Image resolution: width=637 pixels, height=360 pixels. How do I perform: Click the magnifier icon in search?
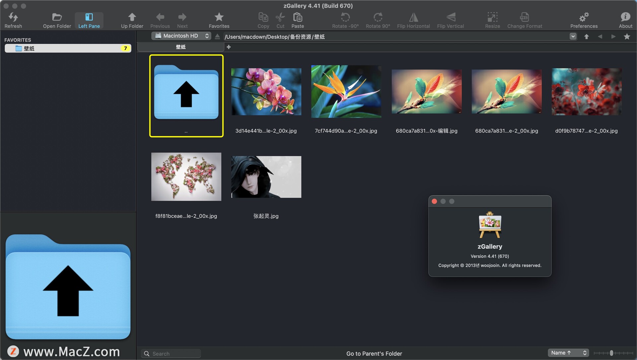point(147,354)
